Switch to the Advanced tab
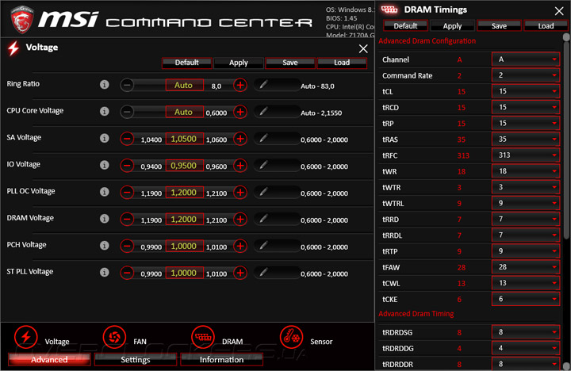Viewport: 571px width, 371px height. (x=49, y=359)
